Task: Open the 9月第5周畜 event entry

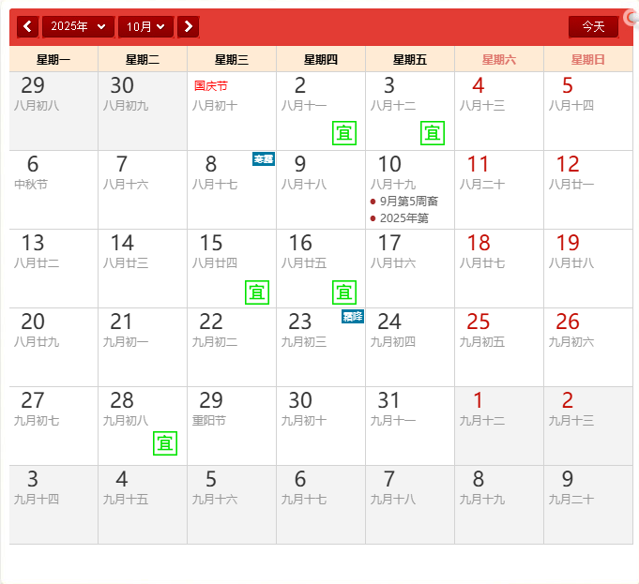Action: 408,202
